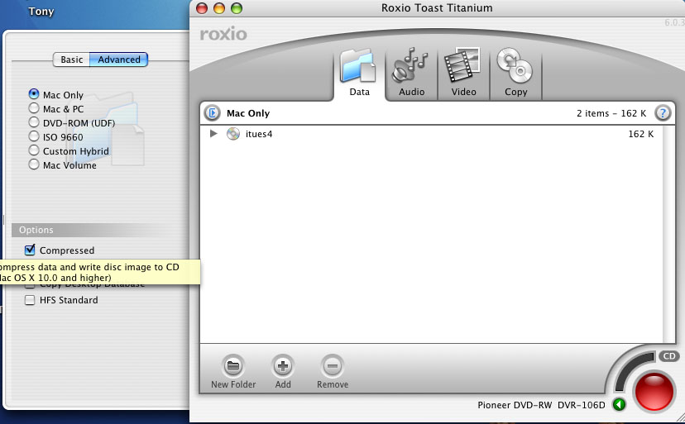Click the 162 K size of itues4
685x424 pixels.
point(640,134)
